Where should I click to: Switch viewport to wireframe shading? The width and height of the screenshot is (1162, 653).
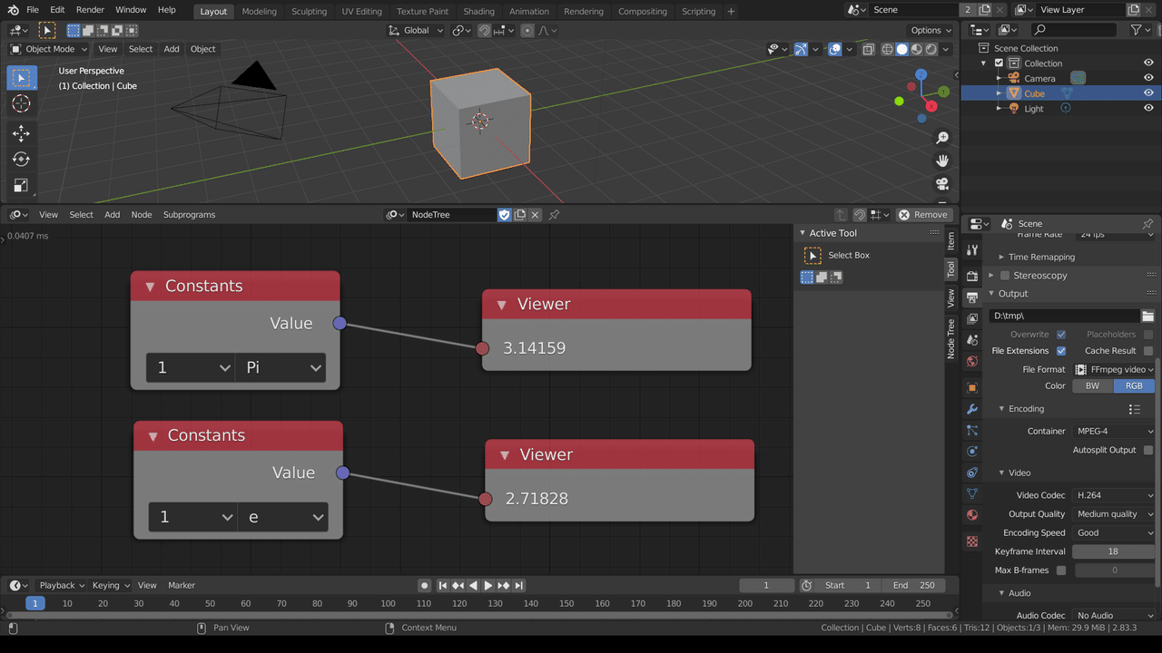887,49
